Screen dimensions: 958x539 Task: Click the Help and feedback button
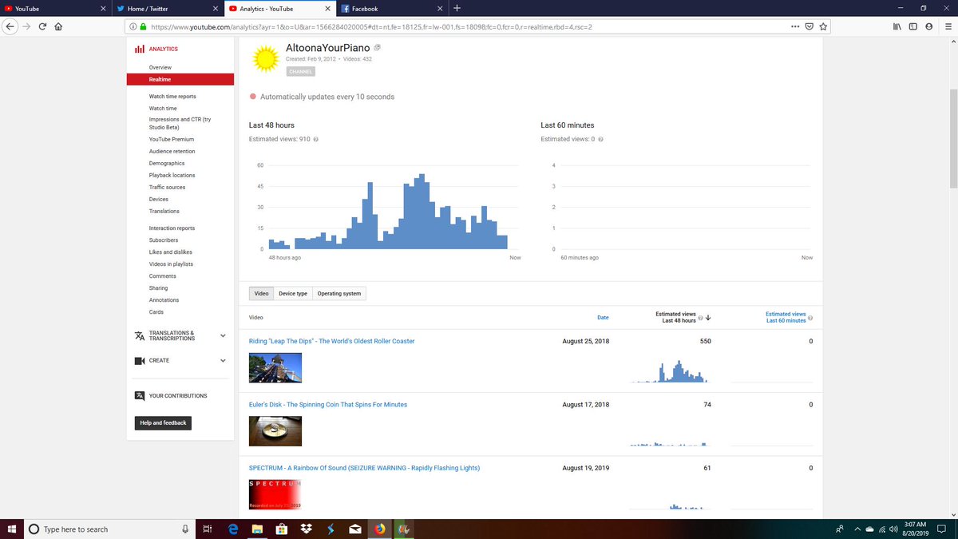[x=163, y=422]
